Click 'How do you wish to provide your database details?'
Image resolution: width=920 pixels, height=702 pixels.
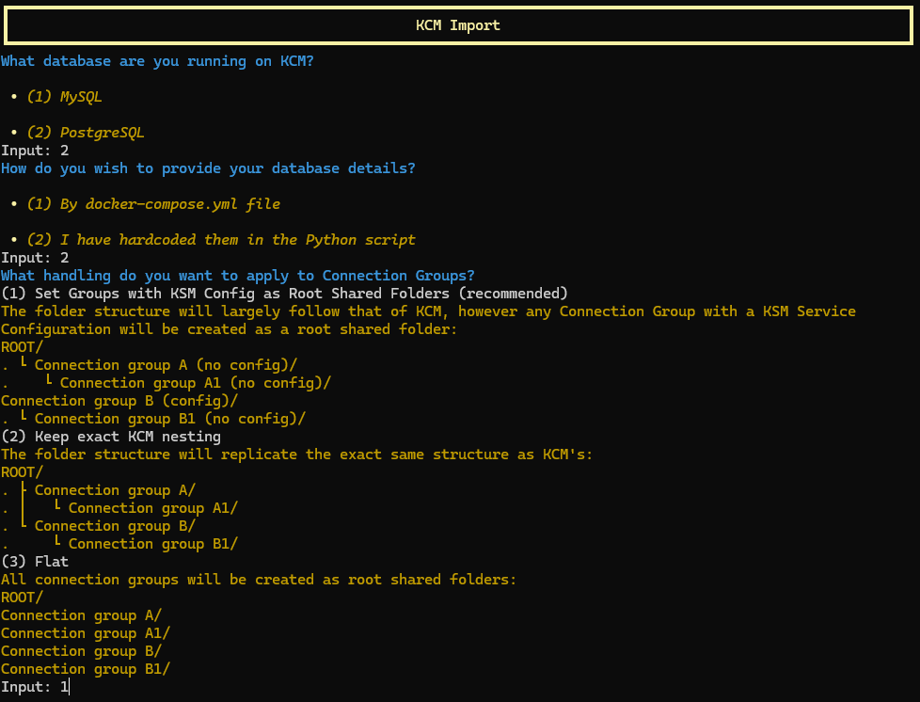(208, 168)
